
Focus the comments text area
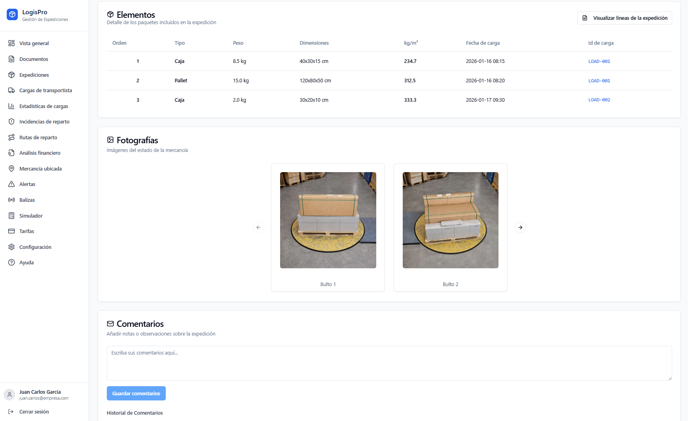coord(389,363)
